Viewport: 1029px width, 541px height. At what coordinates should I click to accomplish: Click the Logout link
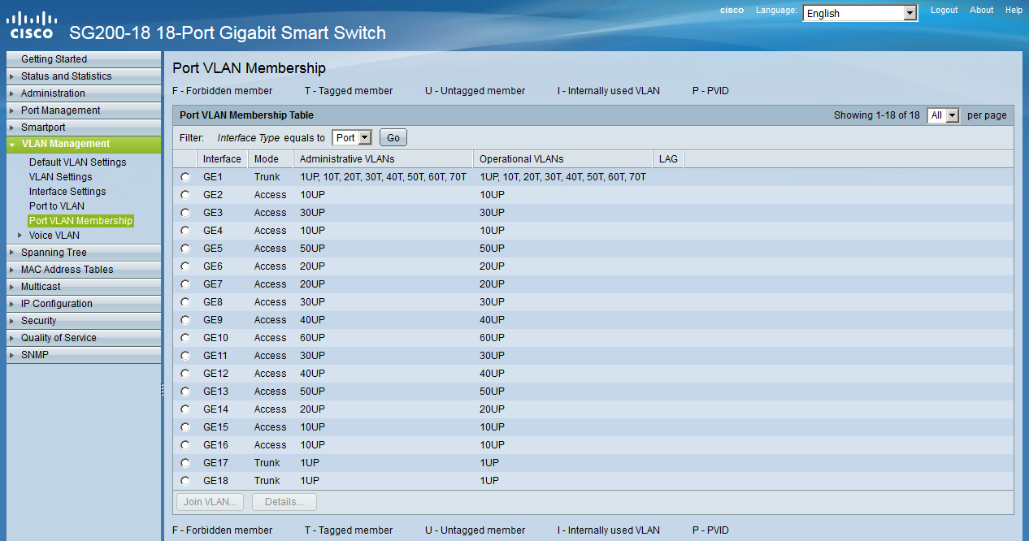(944, 10)
